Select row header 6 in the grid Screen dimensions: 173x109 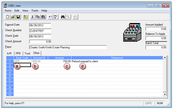(x=10, y=80)
